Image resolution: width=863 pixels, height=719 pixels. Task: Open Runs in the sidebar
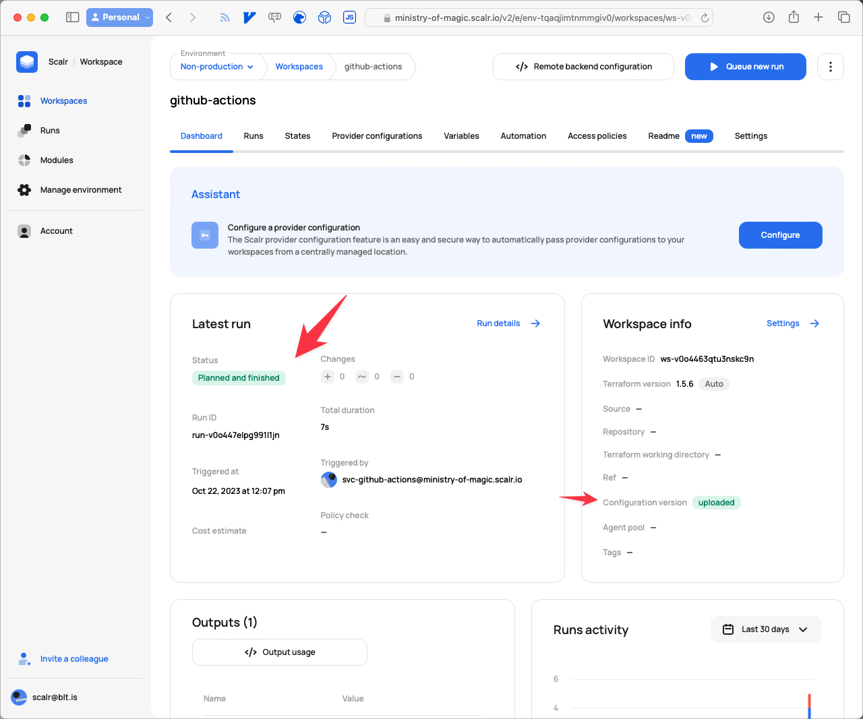point(49,131)
